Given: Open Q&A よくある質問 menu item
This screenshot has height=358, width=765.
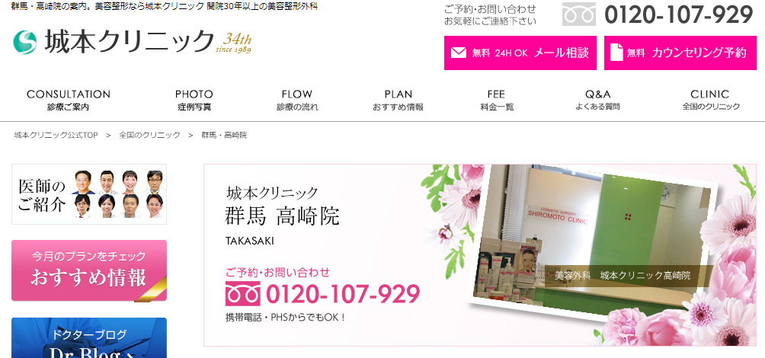Looking at the screenshot, I should click(597, 100).
